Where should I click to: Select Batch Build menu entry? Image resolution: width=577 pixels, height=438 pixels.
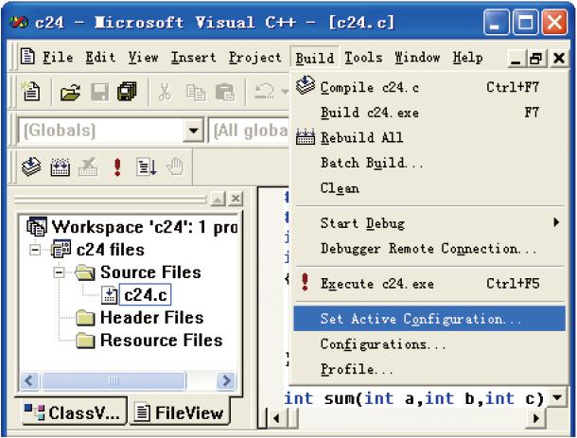pyautogui.click(x=429, y=163)
